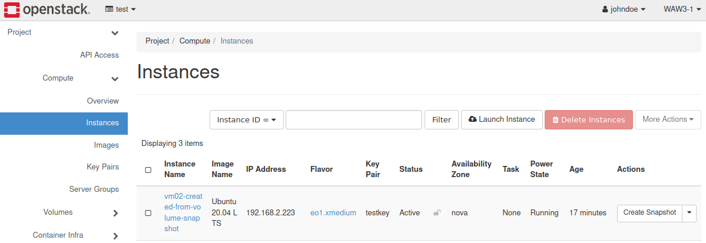The width and height of the screenshot is (706, 243).
Task: Open the test project selector
Action: (x=120, y=9)
